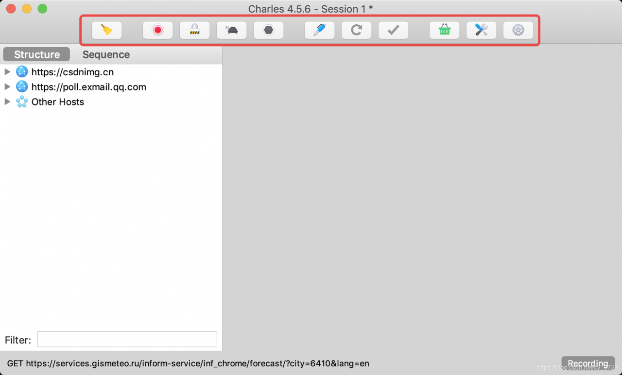The width and height of the screenshot is (622, 375).
Task: Open the green basket purchase icon
Action: pyautogui.click(x=444, y=30)
